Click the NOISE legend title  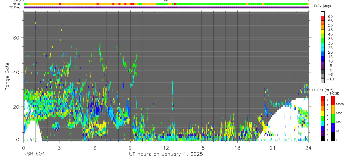pyautogui.click(x=334, y=93)
